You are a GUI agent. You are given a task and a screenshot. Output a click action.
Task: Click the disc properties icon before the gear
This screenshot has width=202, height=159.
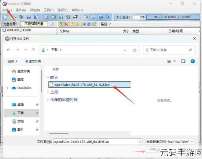click(x=83, y=24)
